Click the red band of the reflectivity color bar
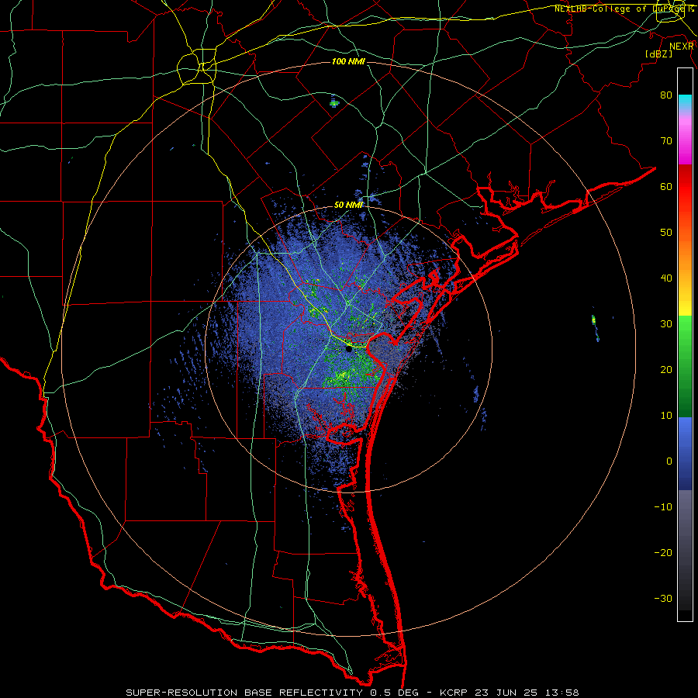 pos(685,186)
